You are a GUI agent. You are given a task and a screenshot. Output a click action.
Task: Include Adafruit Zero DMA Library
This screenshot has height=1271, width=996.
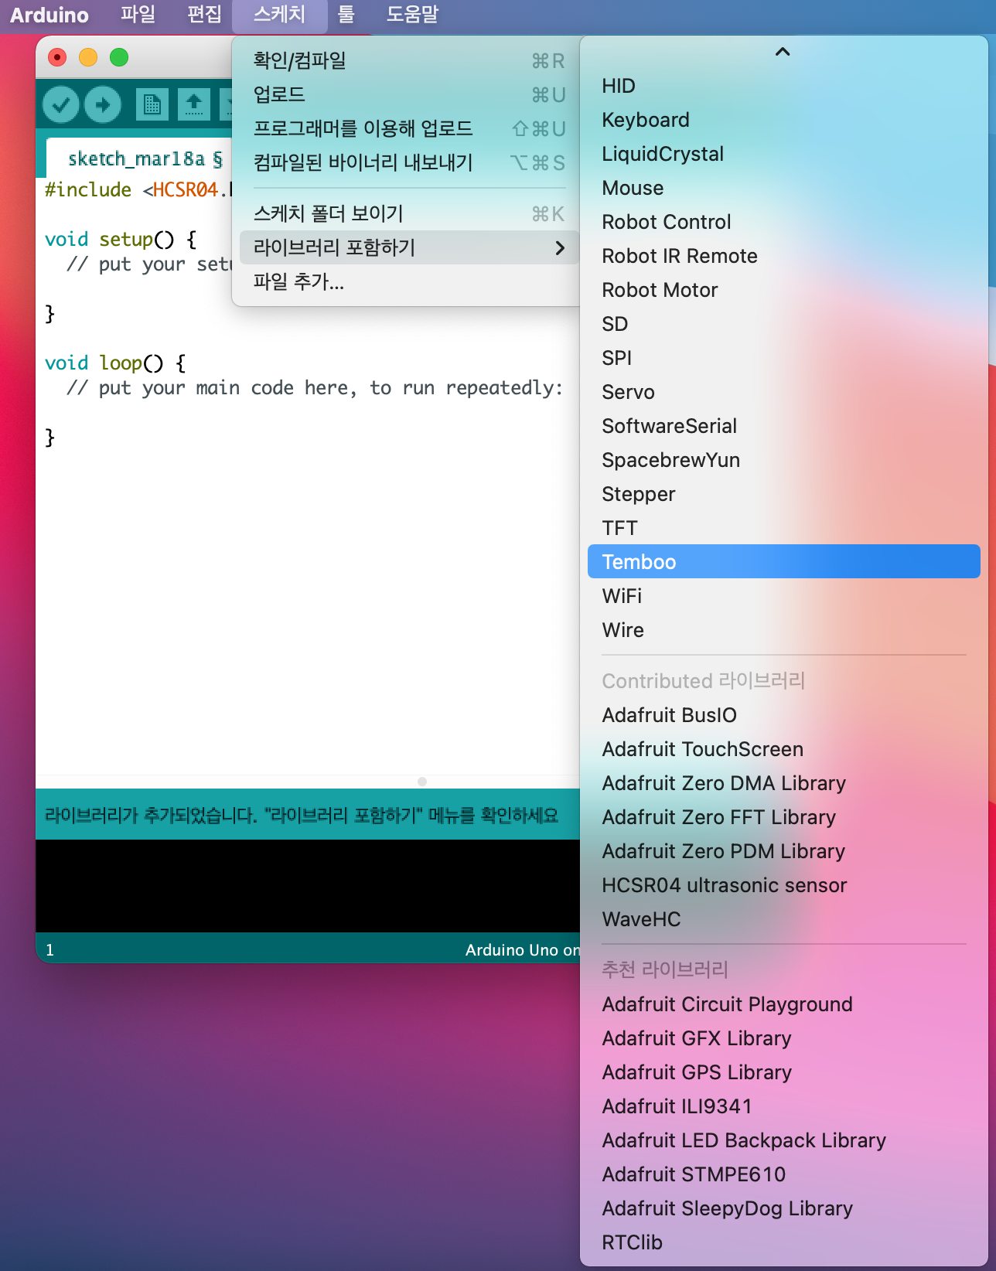[x=784, y=783]
